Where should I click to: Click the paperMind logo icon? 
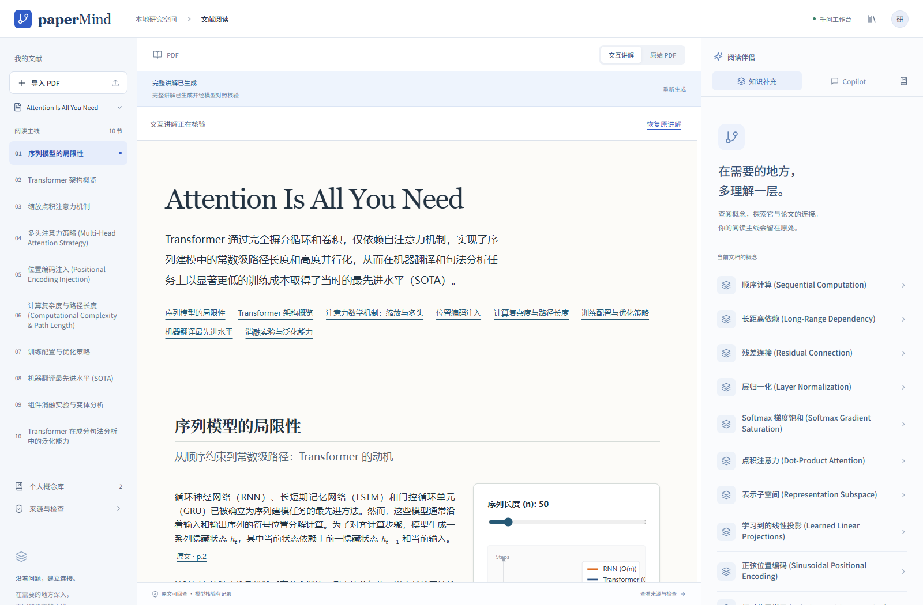(x=23, y=19)
